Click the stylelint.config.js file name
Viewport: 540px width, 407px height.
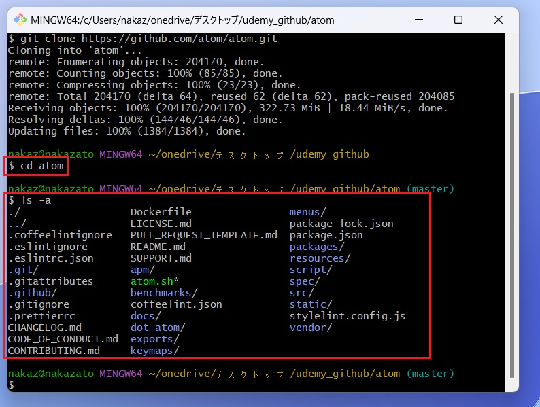click(x=348, y=316)
